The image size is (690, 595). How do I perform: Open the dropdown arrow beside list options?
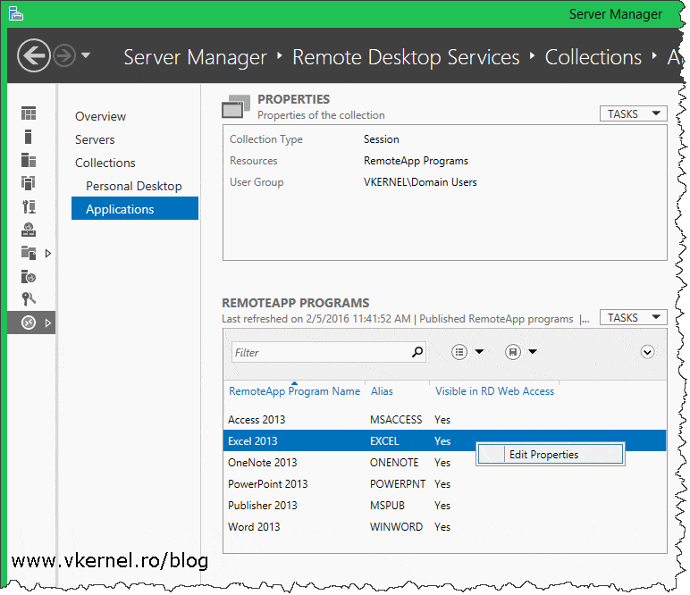point(479,351)
